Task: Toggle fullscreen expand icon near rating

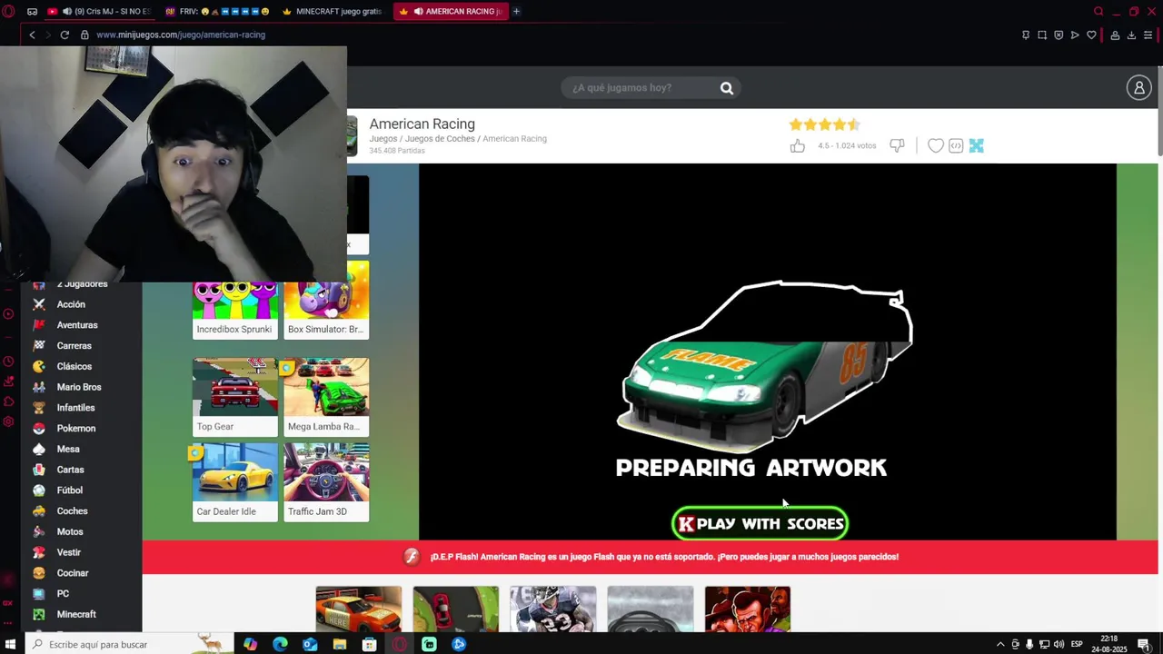Action: [976, 145]
